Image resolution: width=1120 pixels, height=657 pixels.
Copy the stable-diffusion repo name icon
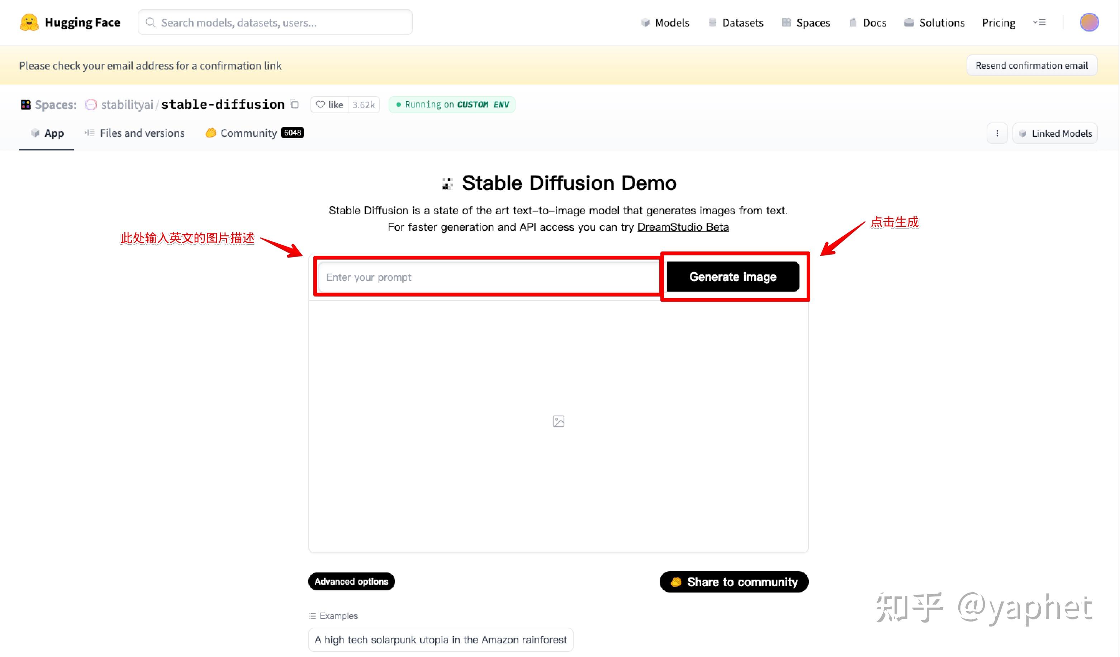294,104
